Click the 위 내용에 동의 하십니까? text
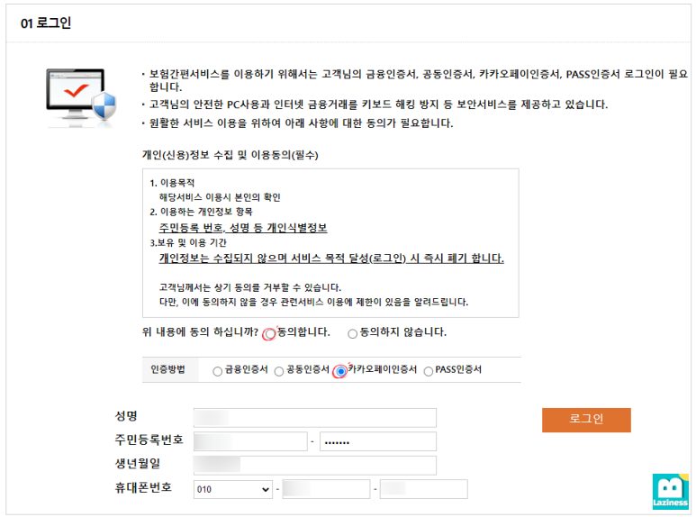Viewport: 696px width, 517px height. (x=200, y=332)
